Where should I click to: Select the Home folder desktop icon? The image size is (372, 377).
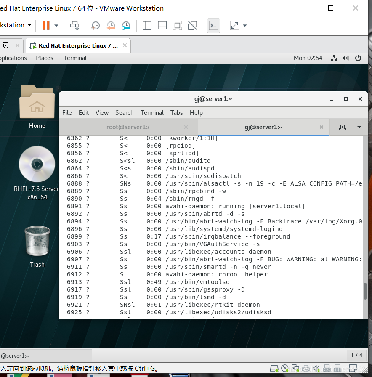click(x=37, y=107)
